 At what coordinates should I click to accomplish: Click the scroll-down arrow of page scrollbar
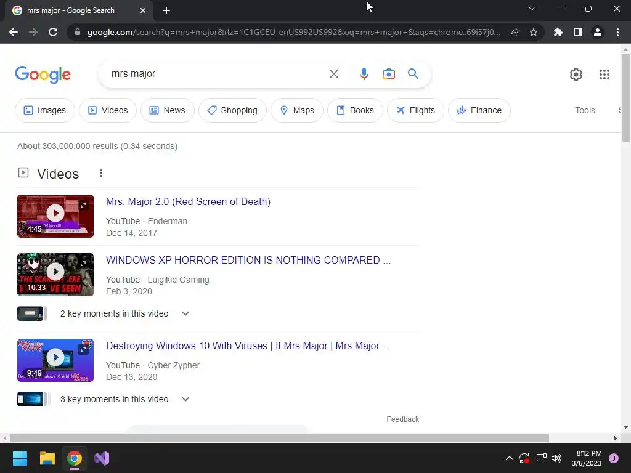coord(625,427)
